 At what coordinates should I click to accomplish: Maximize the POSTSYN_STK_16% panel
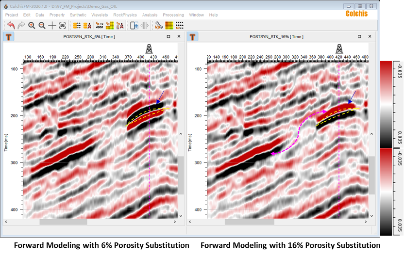(x=359, y=36)
